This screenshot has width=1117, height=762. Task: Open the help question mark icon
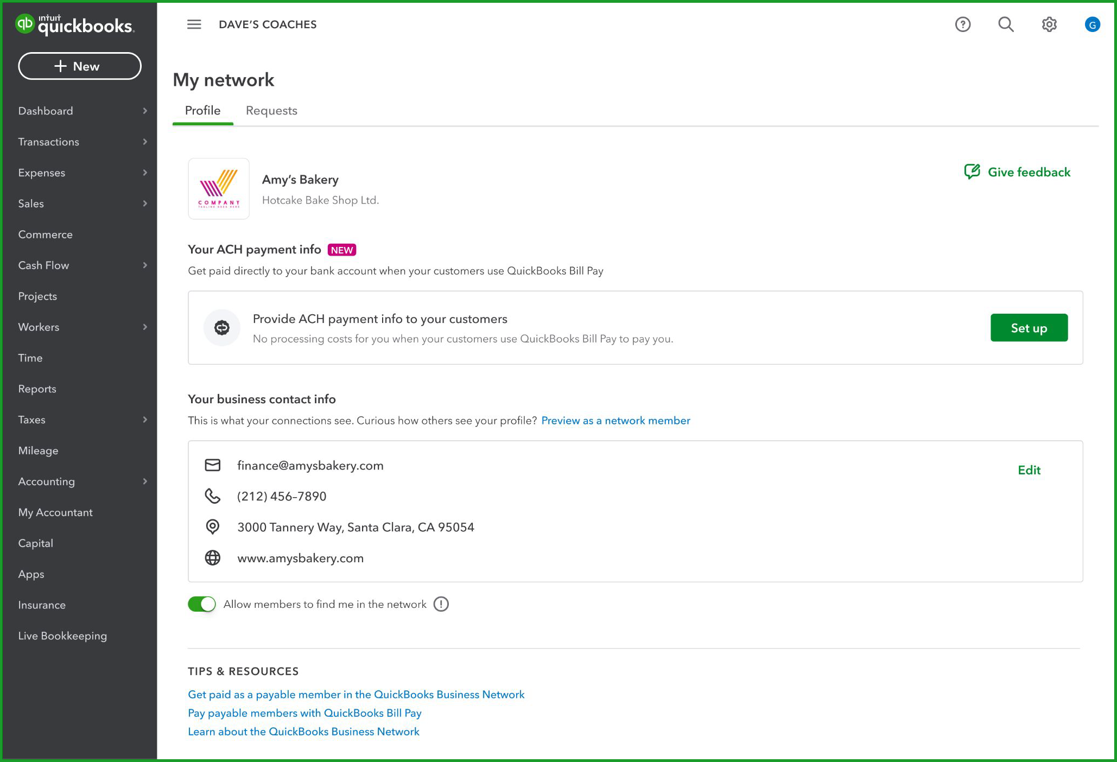pos(963,24)
